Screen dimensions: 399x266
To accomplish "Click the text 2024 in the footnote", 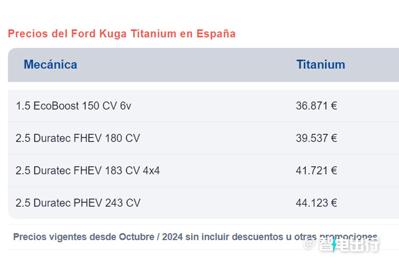I will tap(173, 237).
